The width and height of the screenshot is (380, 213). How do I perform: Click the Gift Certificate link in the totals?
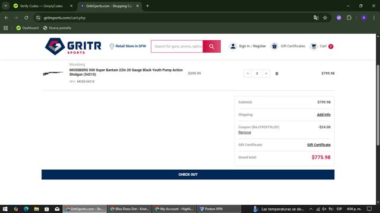click(319, 145)
